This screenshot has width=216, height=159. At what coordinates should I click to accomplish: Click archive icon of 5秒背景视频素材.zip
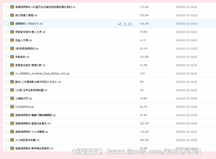pos(12,49)
